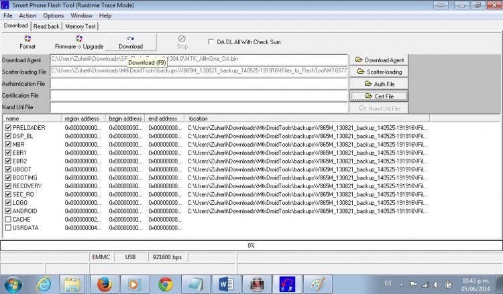The height and width of the screenshot is (294, 503).
Task: Open the Window menu
Action: click(x=81, y=15)
